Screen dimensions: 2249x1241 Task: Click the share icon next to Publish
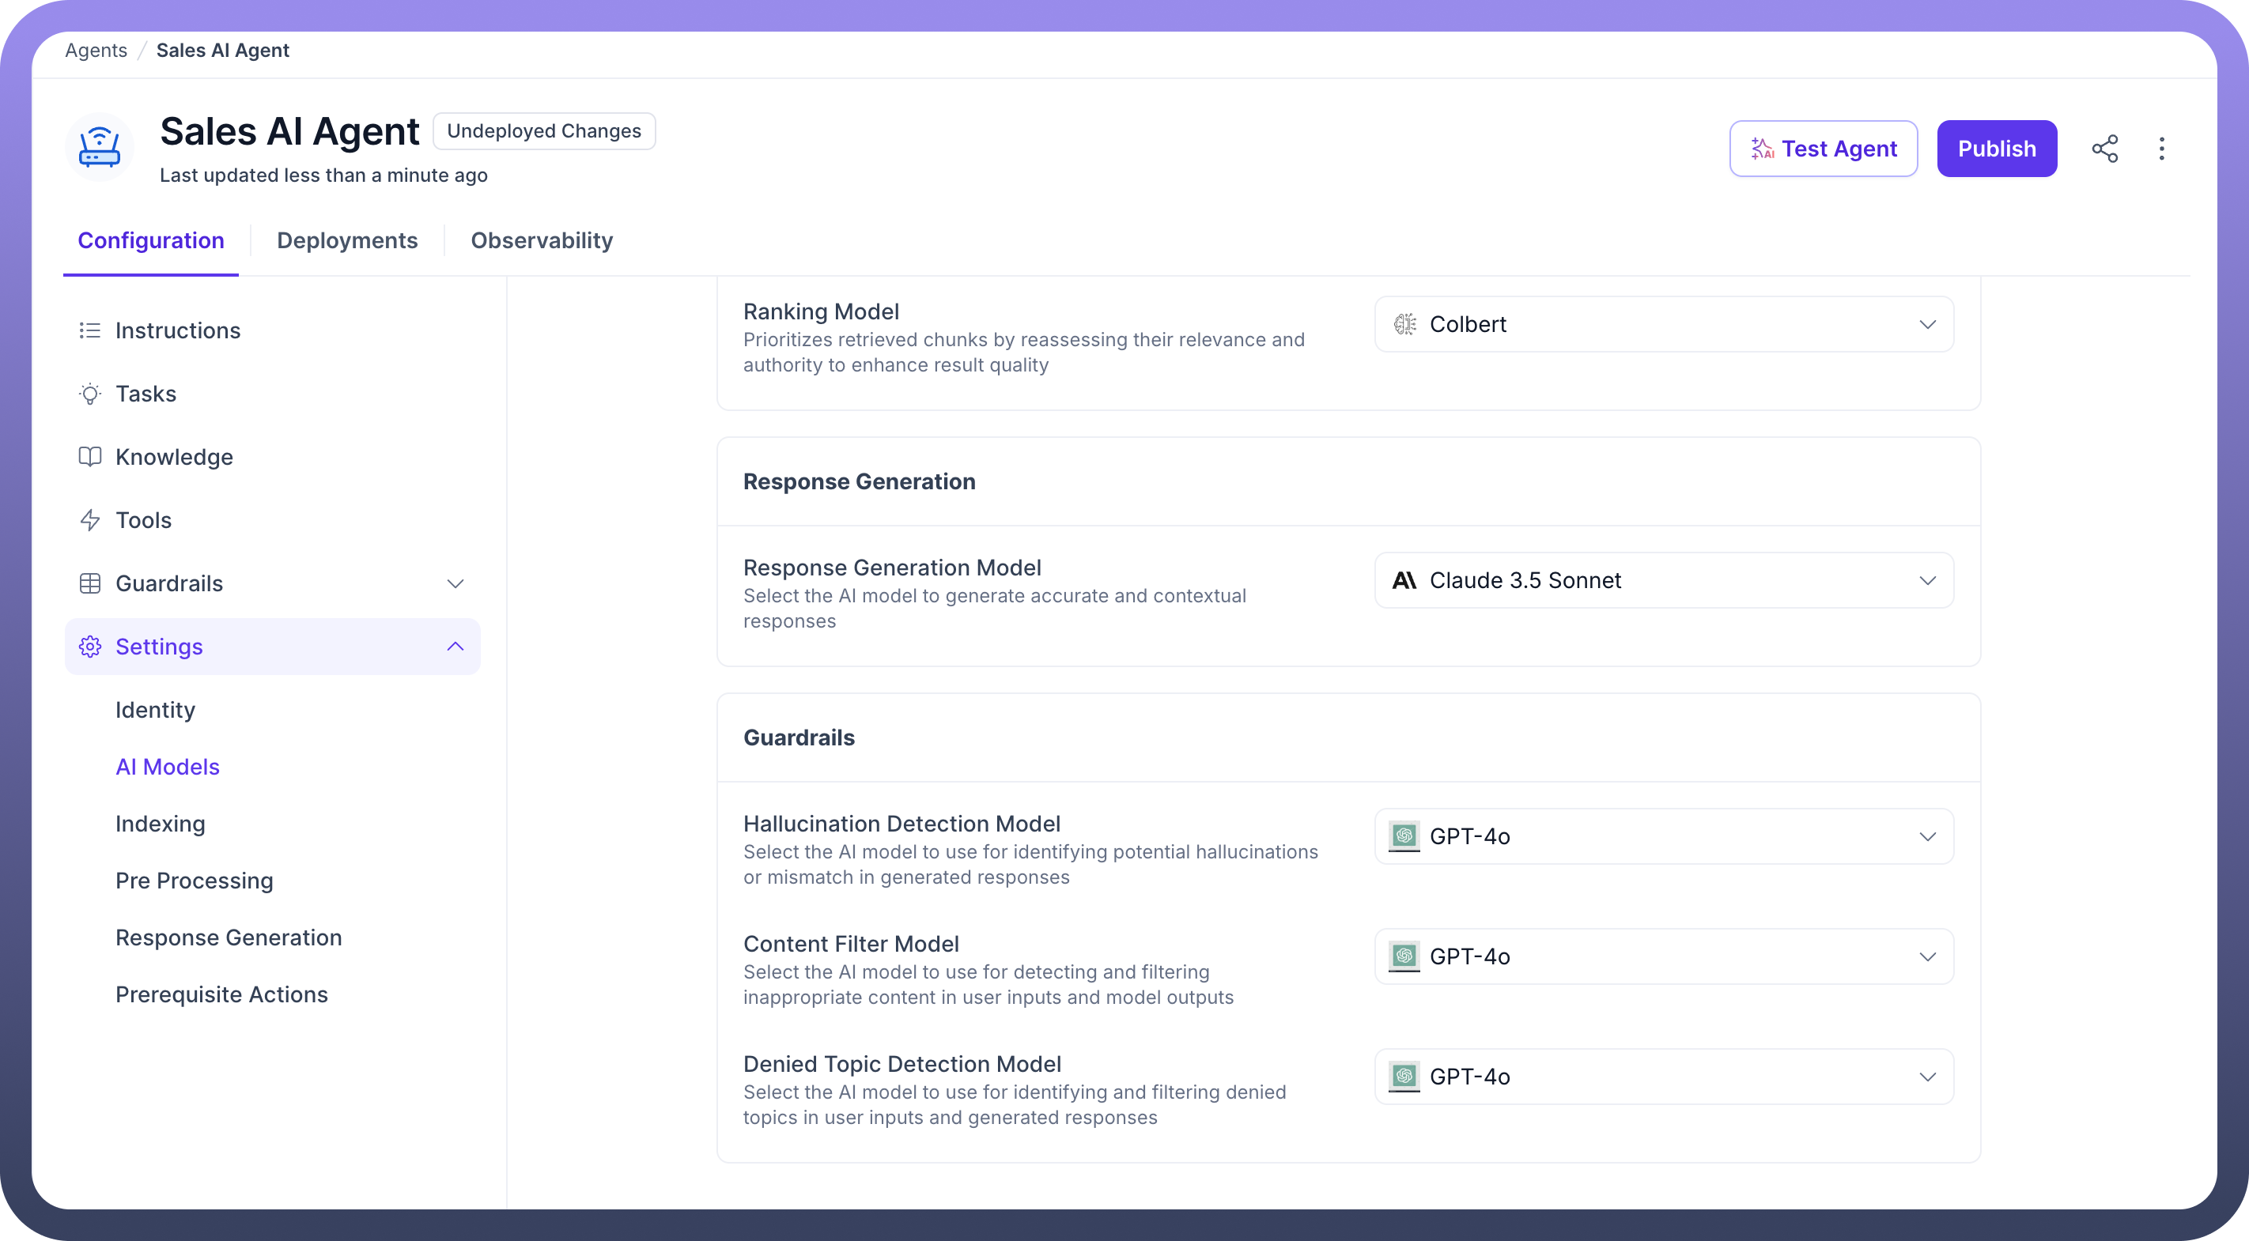click(x=2105, y=149)
